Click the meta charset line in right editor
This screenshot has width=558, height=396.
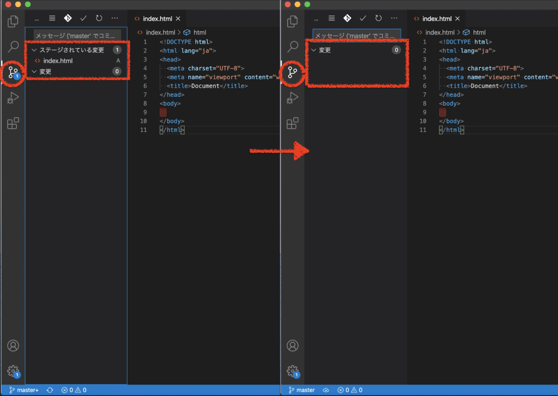pos(485,68)
